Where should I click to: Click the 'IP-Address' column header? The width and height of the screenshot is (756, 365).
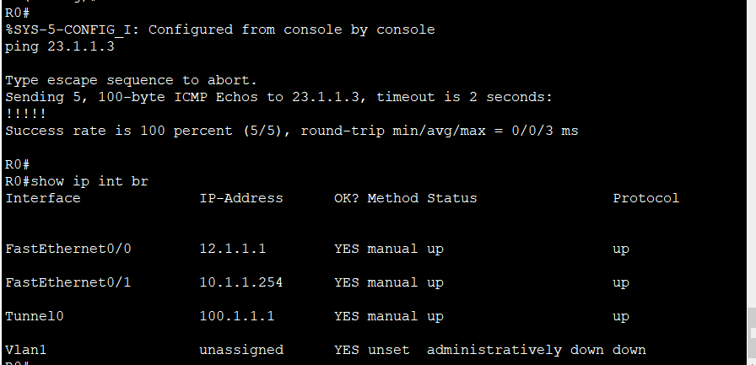coord(241,198)
